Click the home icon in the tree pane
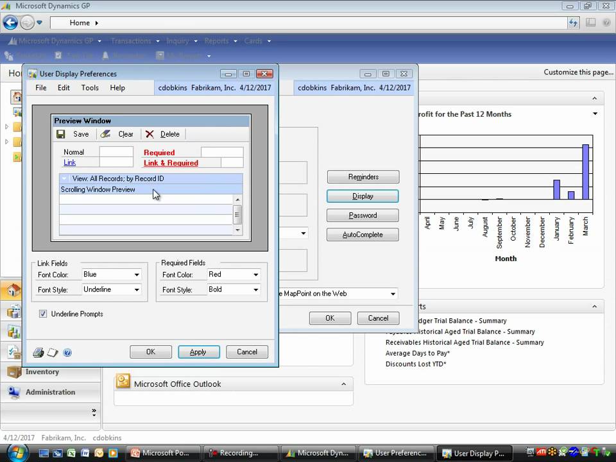Image resolution: width=616 pixels, height=462 pixels. (x=17, y=96)
